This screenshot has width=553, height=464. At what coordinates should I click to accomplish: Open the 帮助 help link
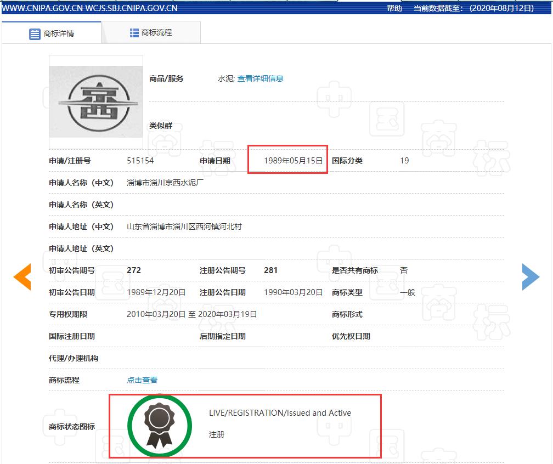point(394,8)
